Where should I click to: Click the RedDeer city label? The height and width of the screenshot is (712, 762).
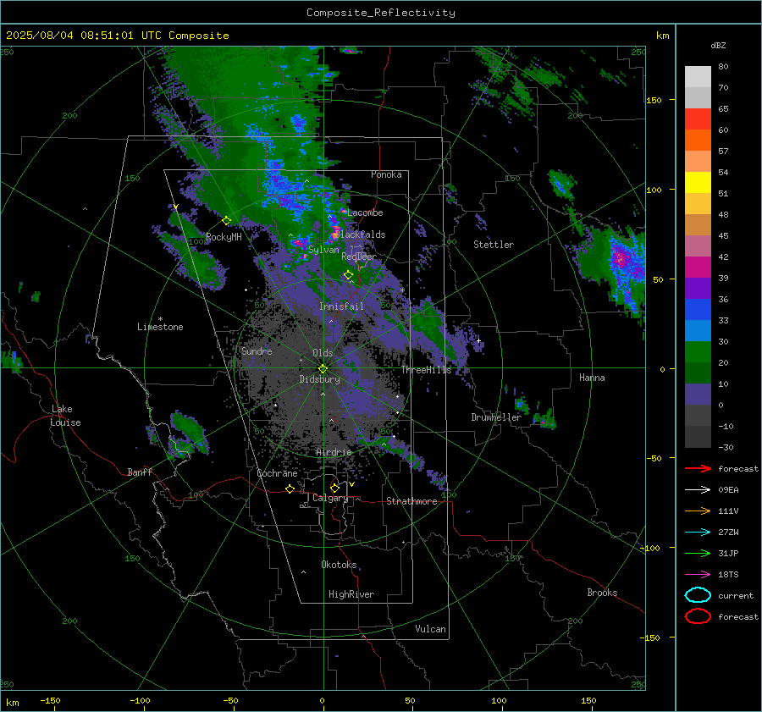[x=359, y=257]
